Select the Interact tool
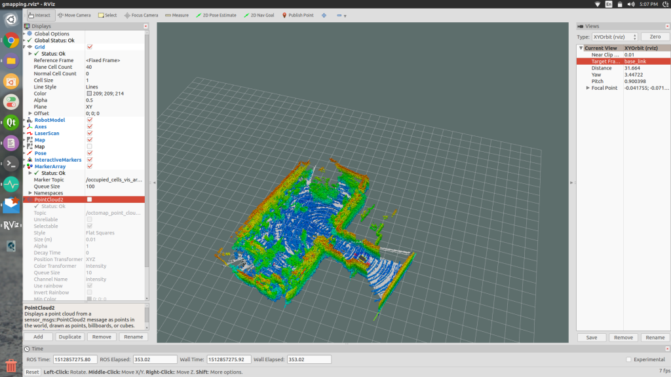 tap(39, 16)
